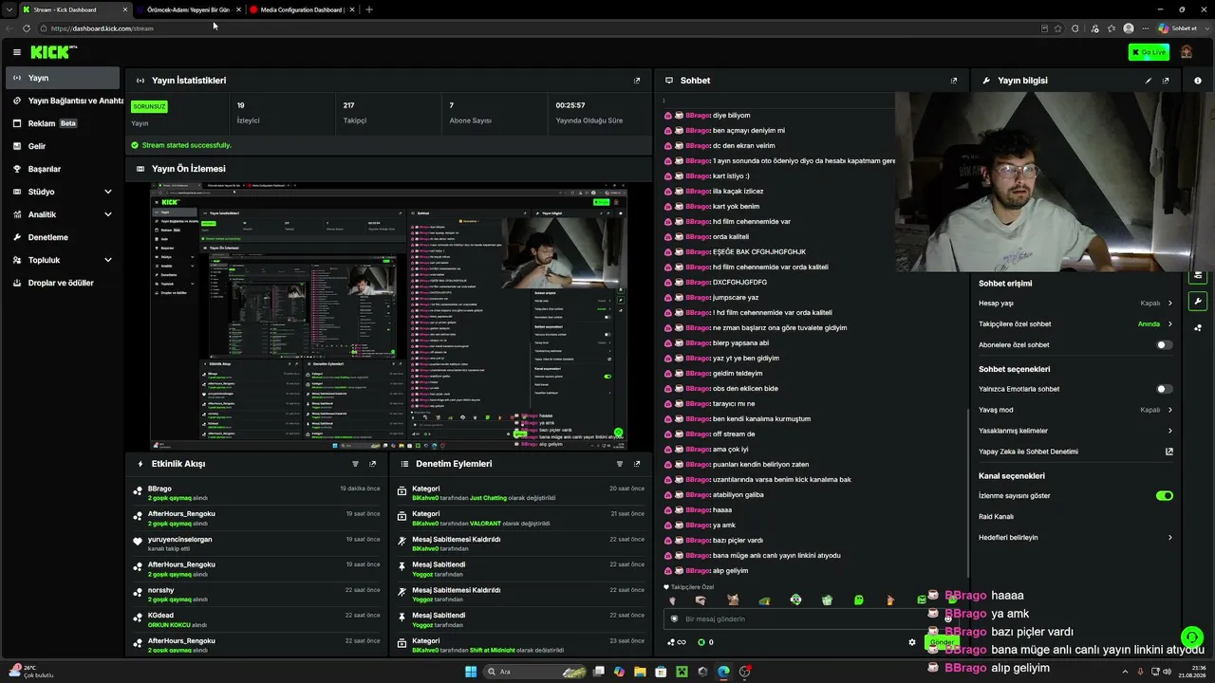Send chat message with Gönder button
1215x683 pixels.
pyautogui.click(x=942, y=642)
